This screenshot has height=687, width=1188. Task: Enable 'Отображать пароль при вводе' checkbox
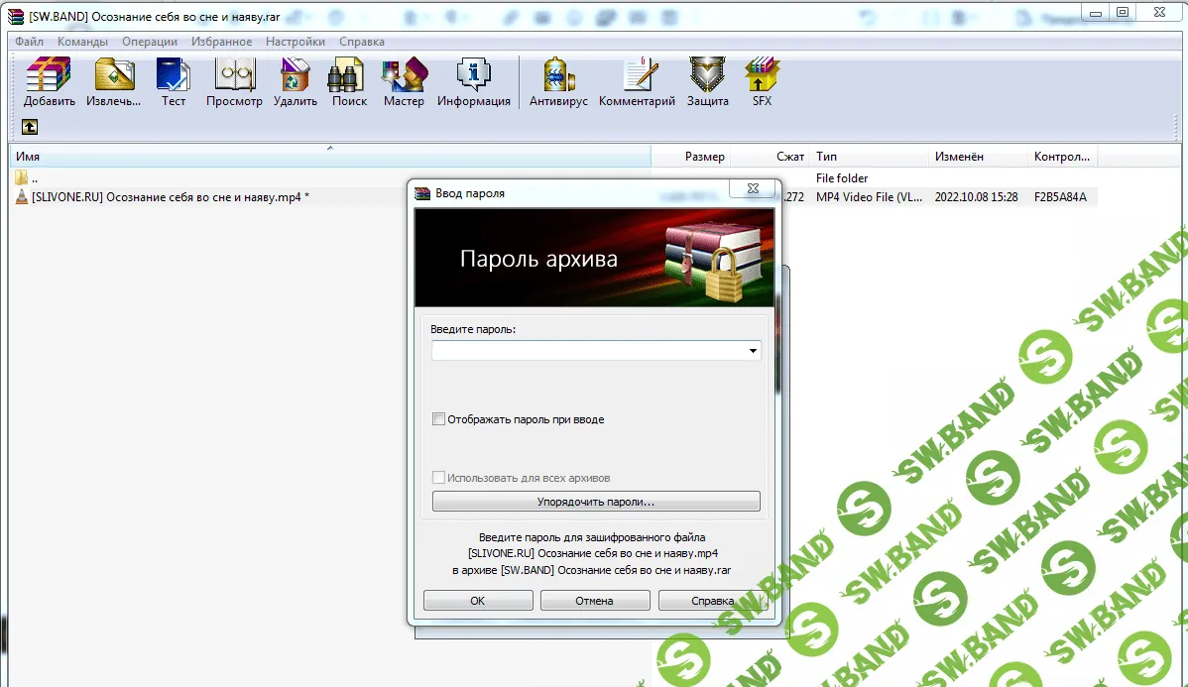pyautogui.click(x=439, y=419)
